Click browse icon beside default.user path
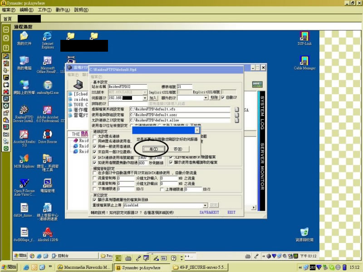The height and width of the screenshot is (272, 363). click(236, 115)
